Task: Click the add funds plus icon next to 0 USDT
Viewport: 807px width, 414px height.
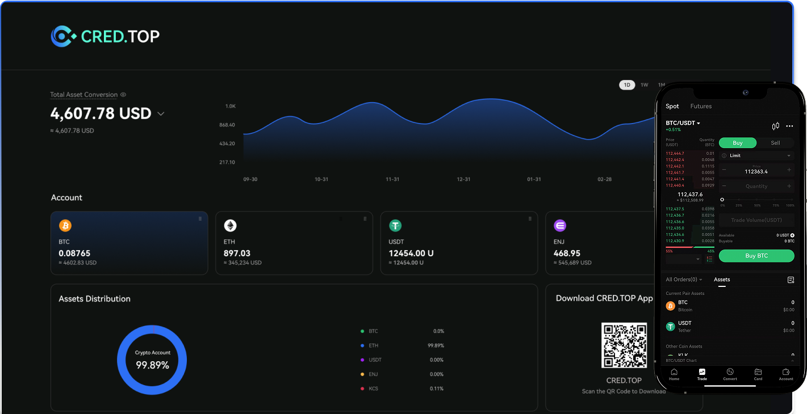Action: pos(792,235)
